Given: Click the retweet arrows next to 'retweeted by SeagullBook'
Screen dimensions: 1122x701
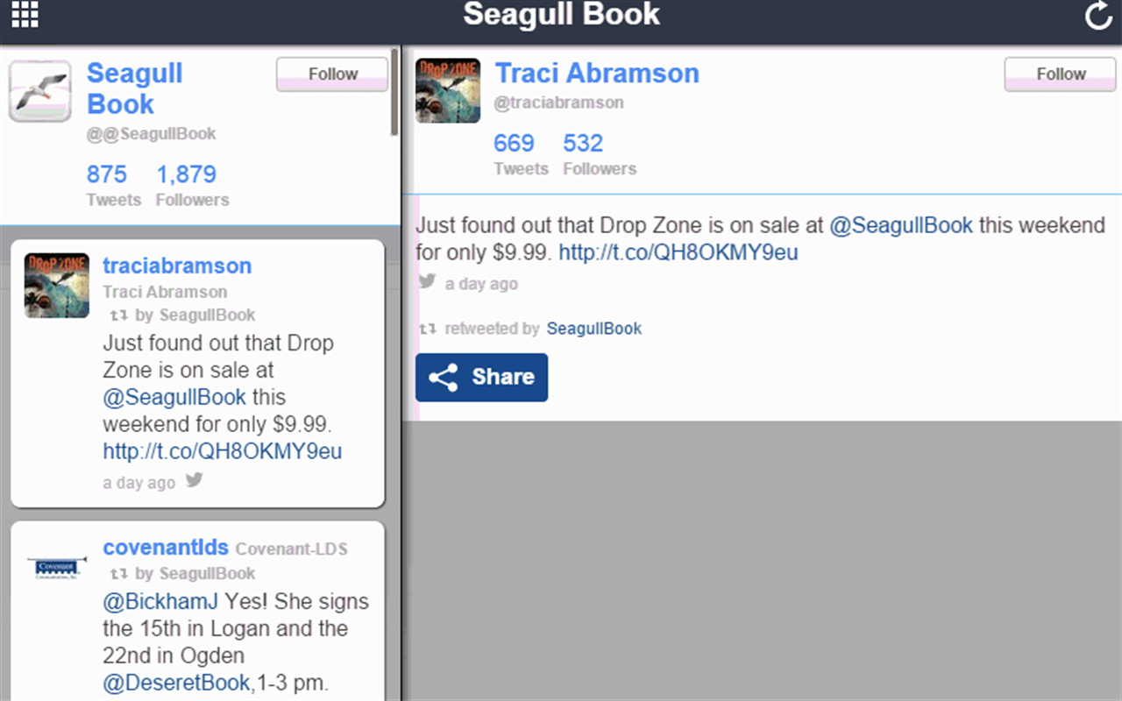Looking at the screenshot, I should (427, 329).
